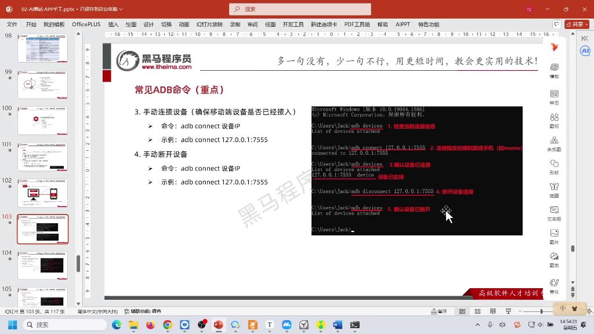Open the 绘图 (Draw) tab
The height and width of the screenshot is (334, 594).
[x=131, y=24]
